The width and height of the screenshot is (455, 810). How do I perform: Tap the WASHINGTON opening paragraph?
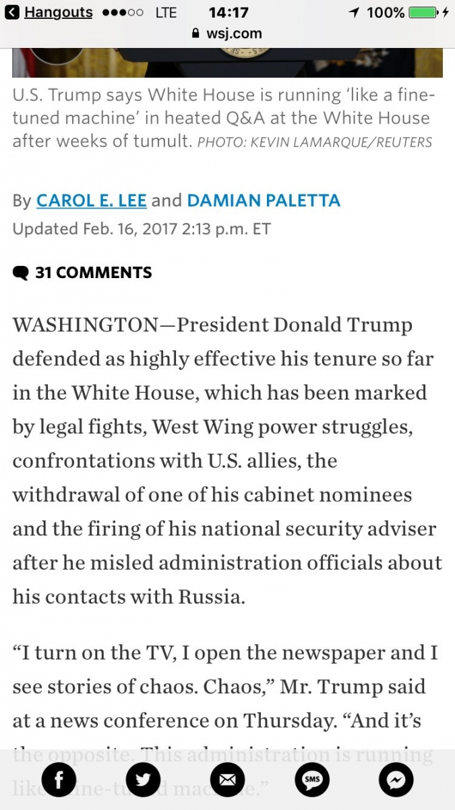(227, 461)
